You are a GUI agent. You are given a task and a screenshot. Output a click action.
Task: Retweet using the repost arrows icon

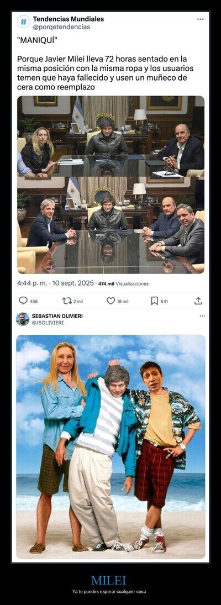67,301
